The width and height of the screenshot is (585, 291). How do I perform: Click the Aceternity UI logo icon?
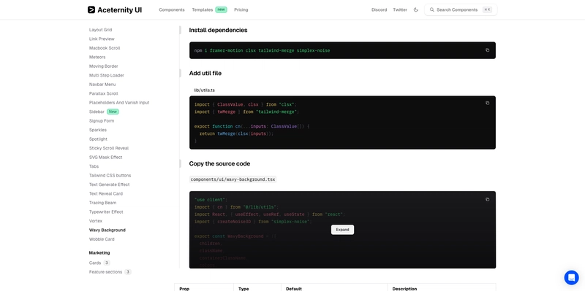(91, 9)
